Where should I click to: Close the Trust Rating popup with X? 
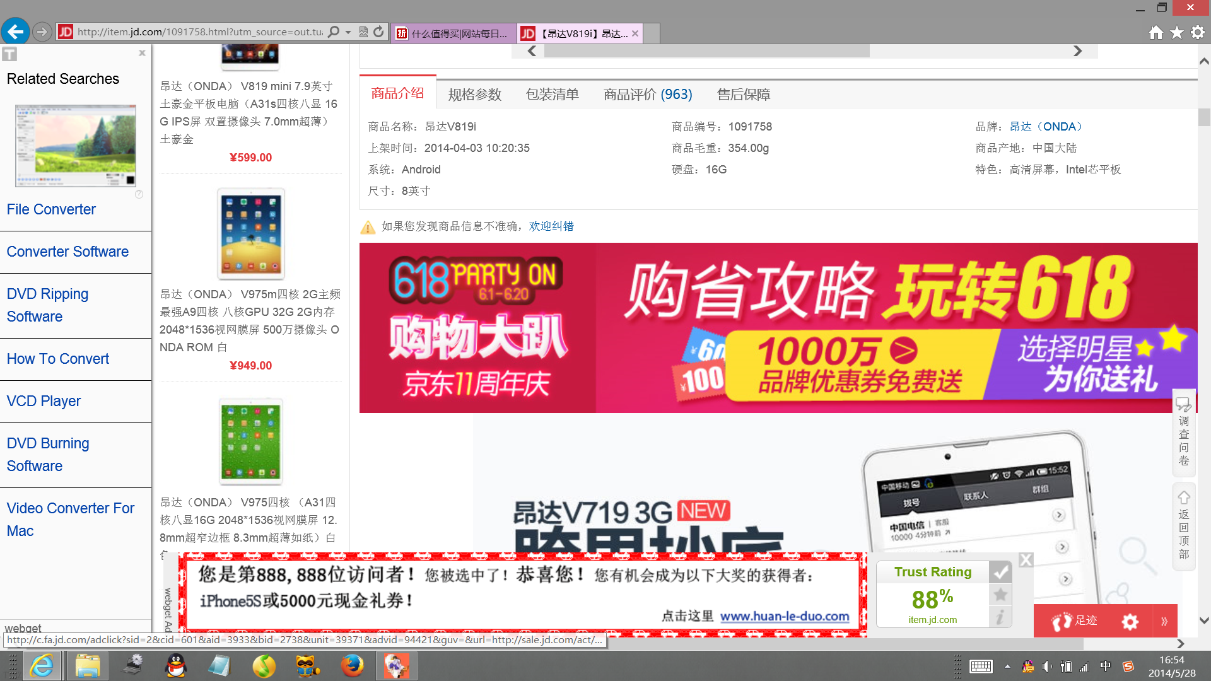pyautogui.click(x=1026, y=560)
